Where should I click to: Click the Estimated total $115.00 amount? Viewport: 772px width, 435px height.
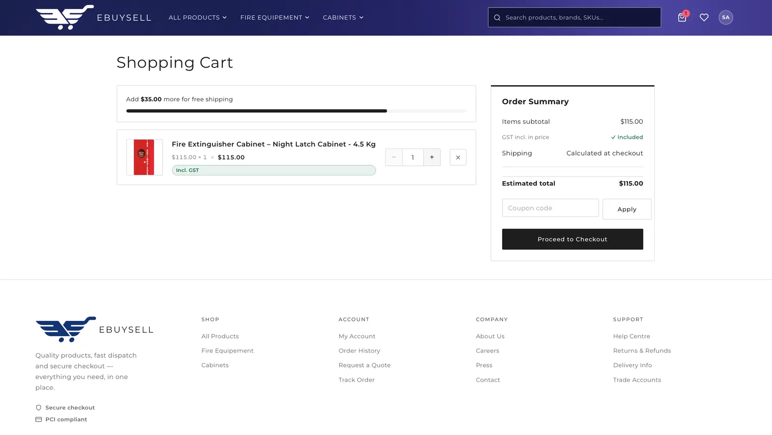[x=631, y=184]
